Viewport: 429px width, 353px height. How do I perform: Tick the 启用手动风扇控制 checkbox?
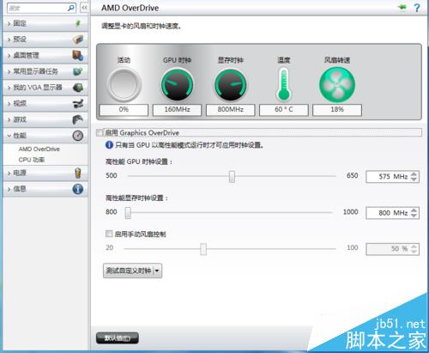click(x=109, y=234)
